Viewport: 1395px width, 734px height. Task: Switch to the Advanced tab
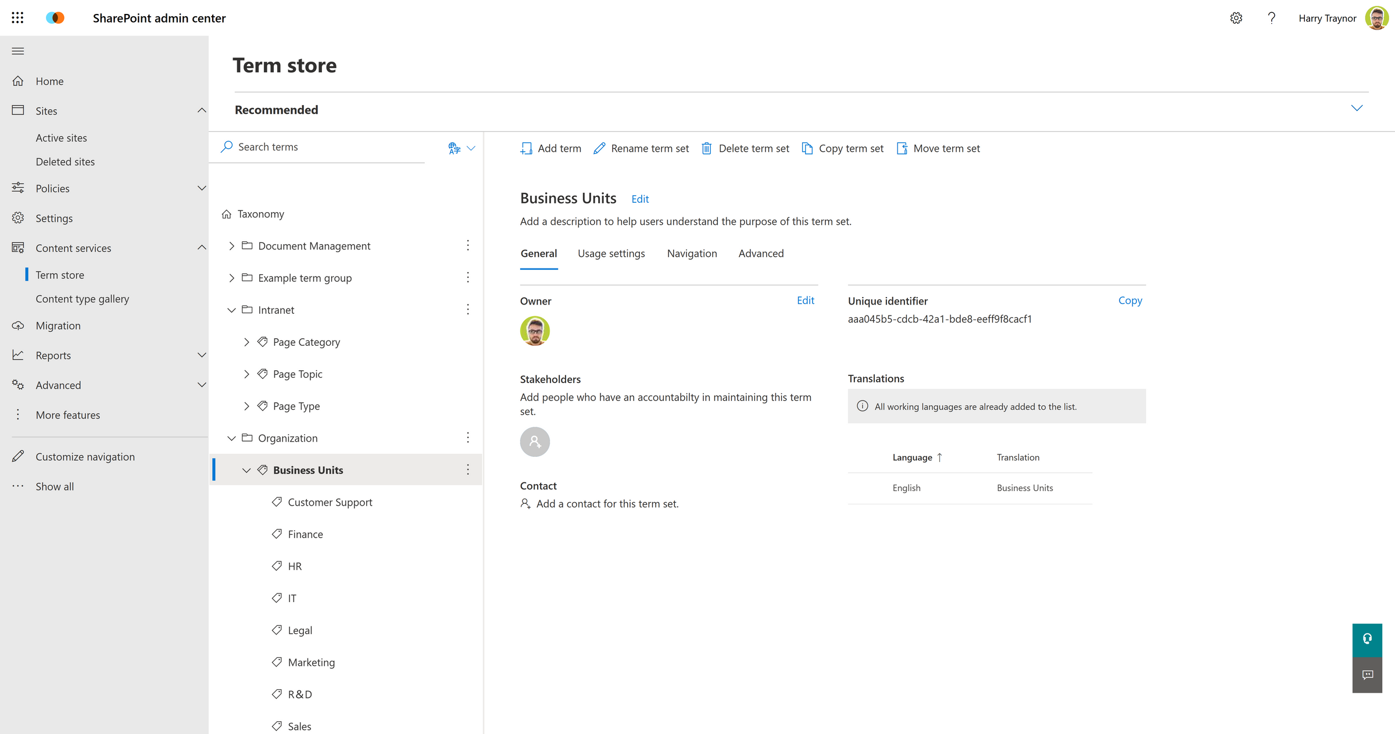click(761, 253)
